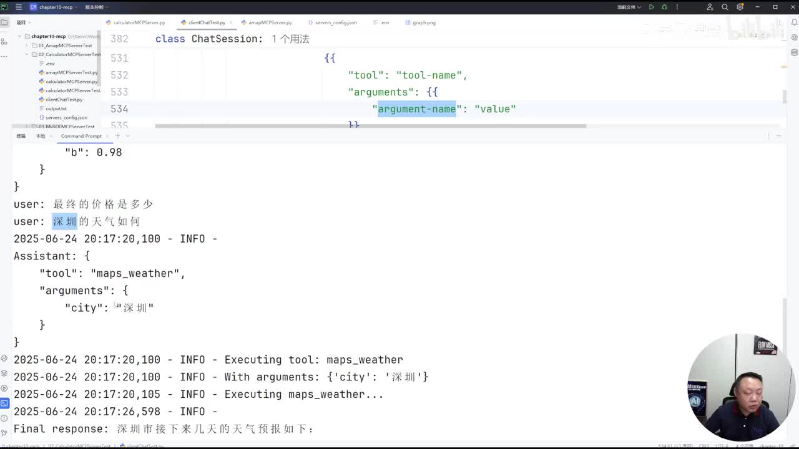Switch to the .env editor tab
This screenshot has width=799, height=449.
[x=381, y=22]
